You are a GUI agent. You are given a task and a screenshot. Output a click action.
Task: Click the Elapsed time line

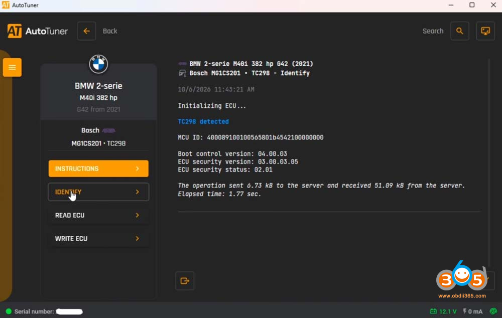(x=220, y=194)
